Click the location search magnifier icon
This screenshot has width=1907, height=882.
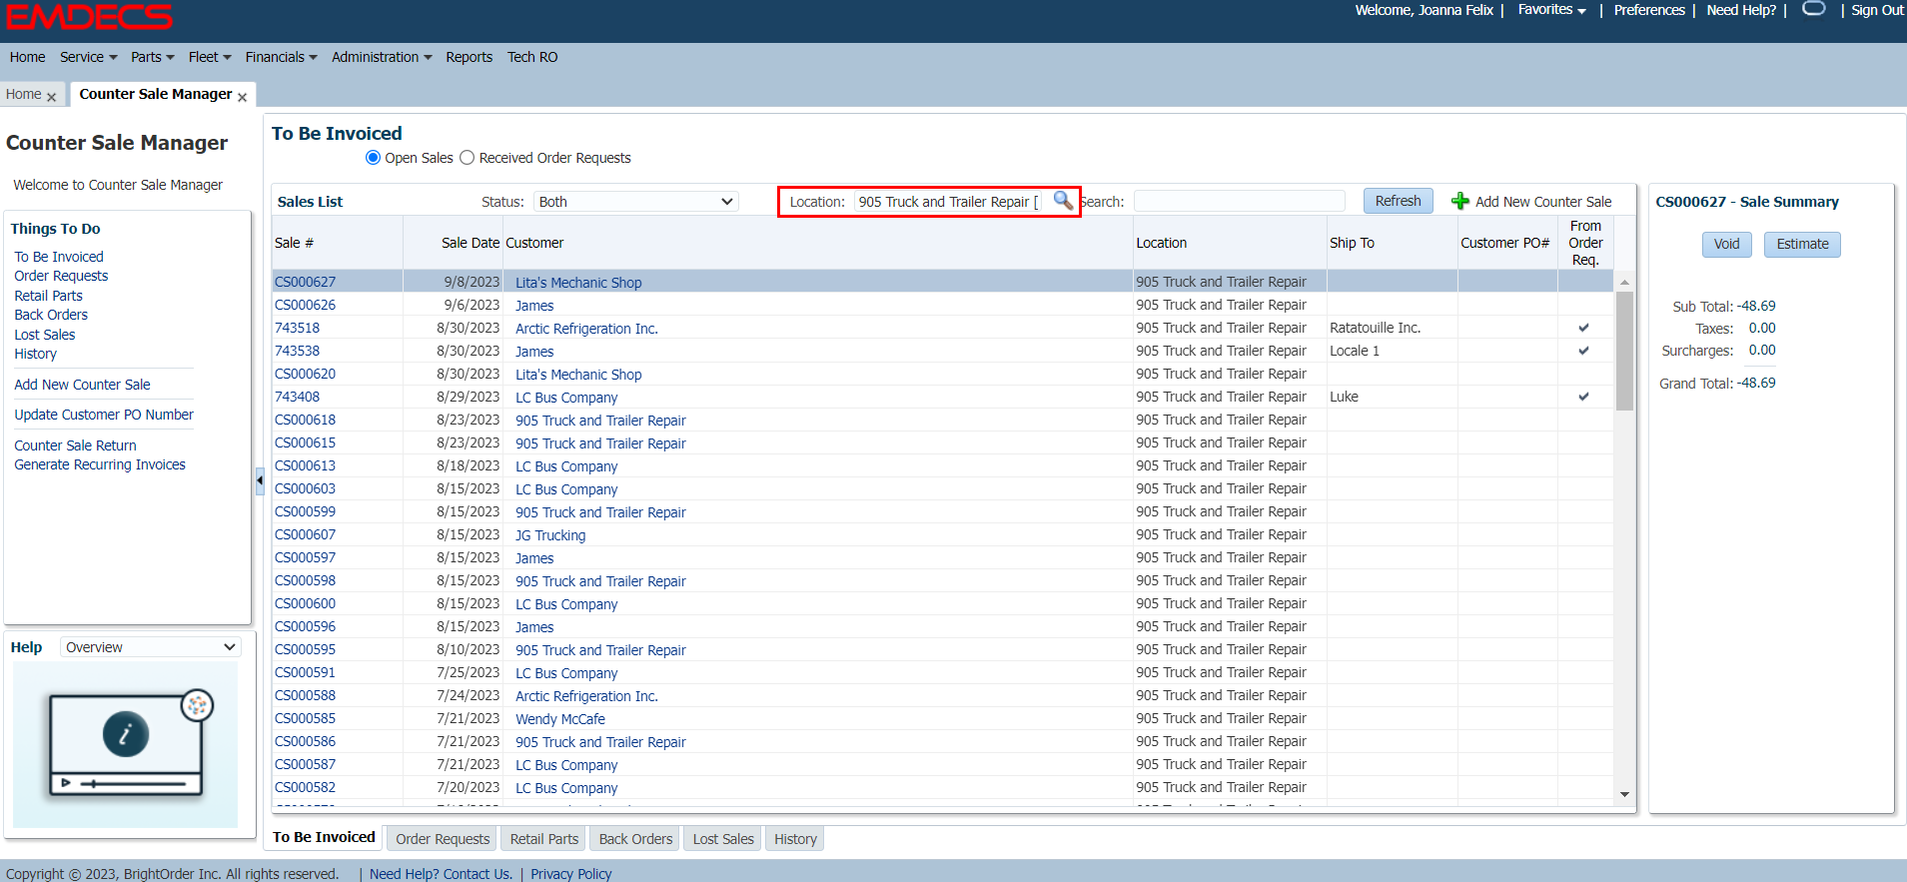(1063, 201)
